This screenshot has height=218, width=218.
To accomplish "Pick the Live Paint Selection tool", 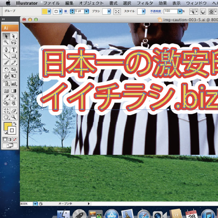I will point(13,103).
